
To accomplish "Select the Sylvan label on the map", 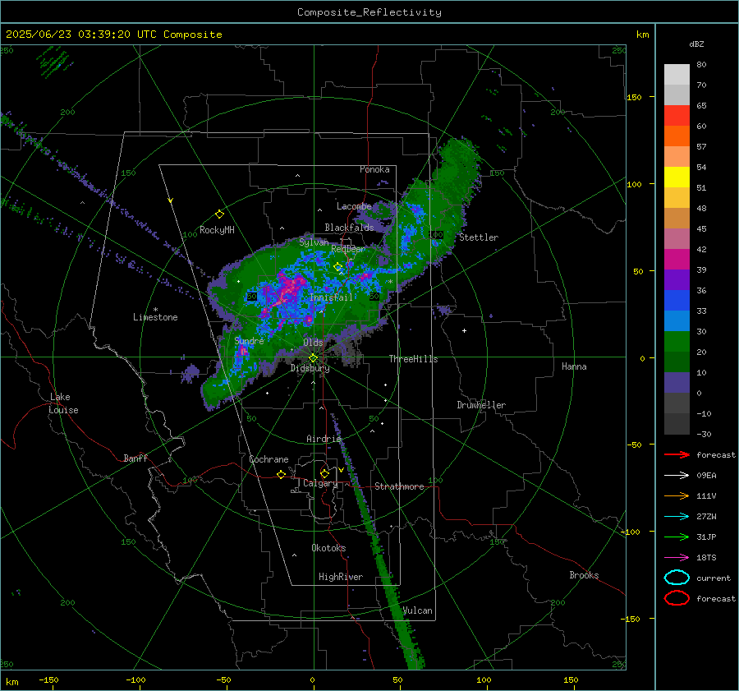I will click(x=314, y=242).
